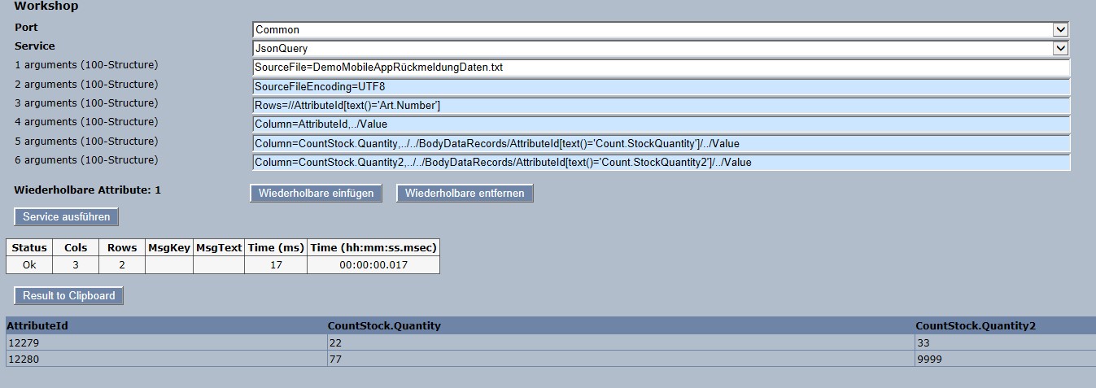This screenshot has width=1096, height=388.
Task: Click the 1 arguments (100-Structure) label
Action: point(86,65)
